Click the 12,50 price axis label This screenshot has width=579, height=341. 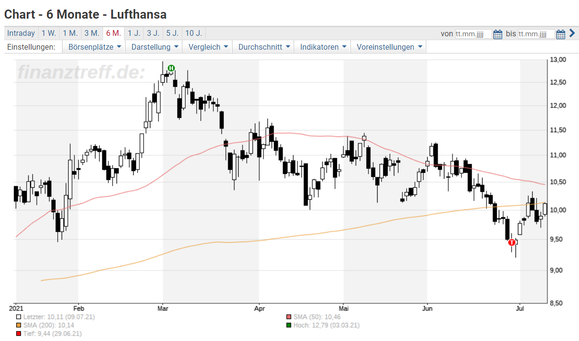(x=558, y=83)
